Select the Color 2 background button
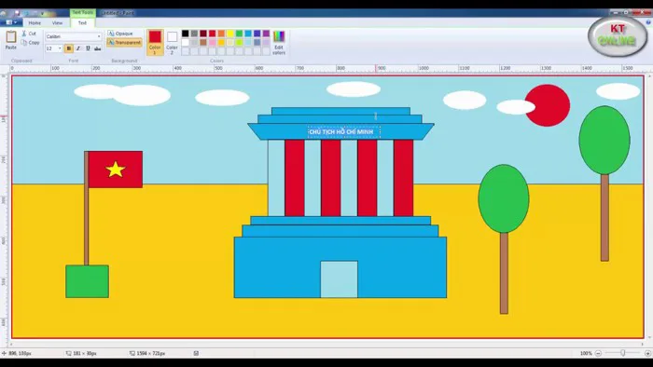 tap(172, 43)
